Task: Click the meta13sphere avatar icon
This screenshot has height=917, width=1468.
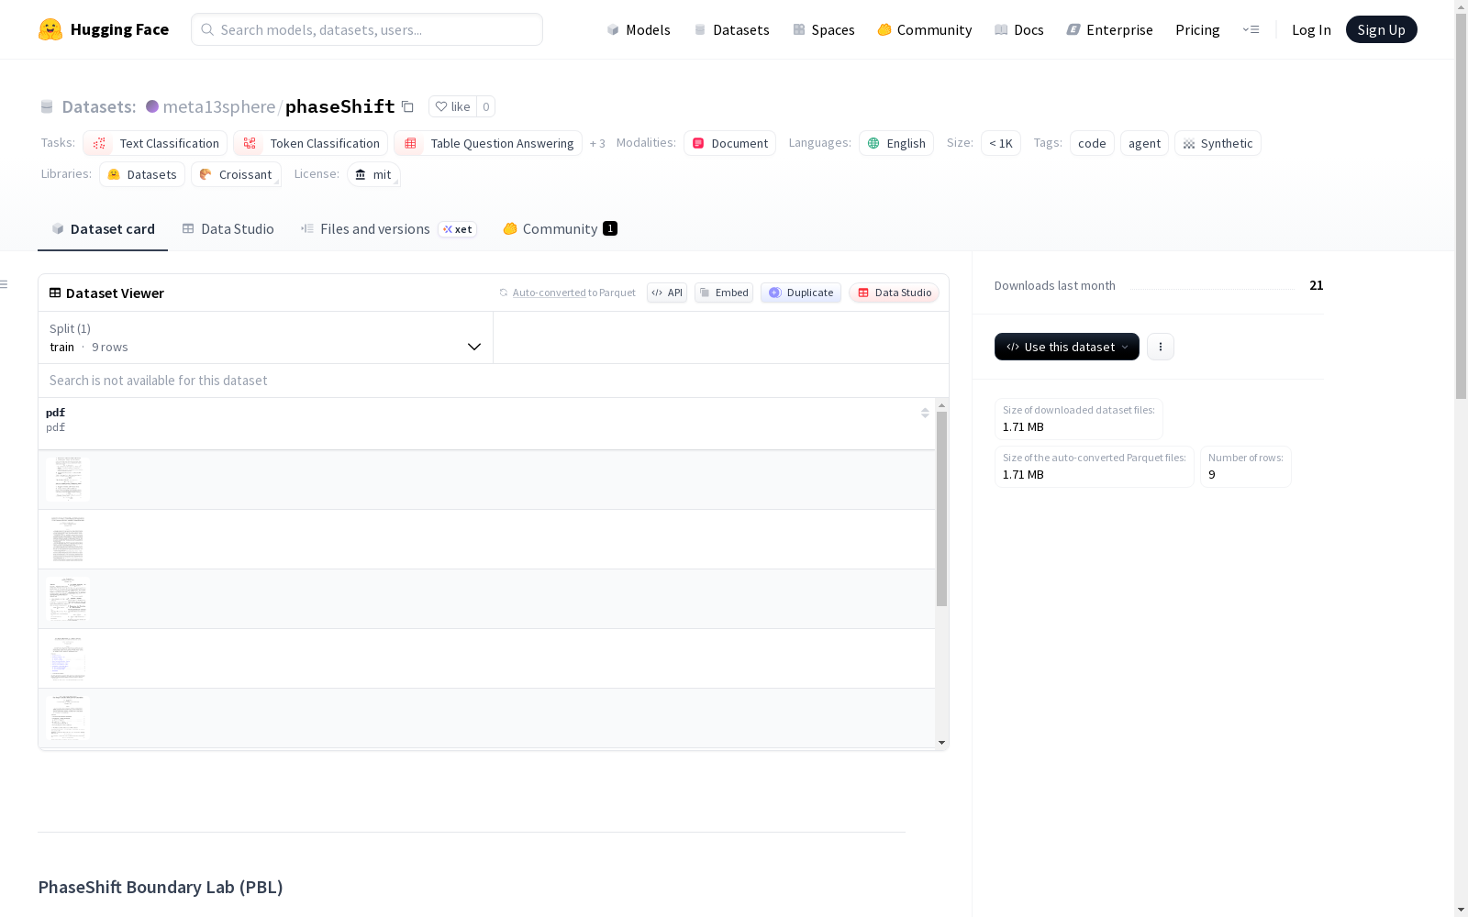Action: pyautogui.click(x=152, y=106)
